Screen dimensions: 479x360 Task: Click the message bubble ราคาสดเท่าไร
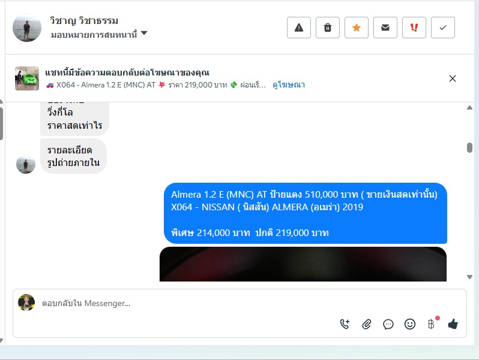click(x=74, y=119)
